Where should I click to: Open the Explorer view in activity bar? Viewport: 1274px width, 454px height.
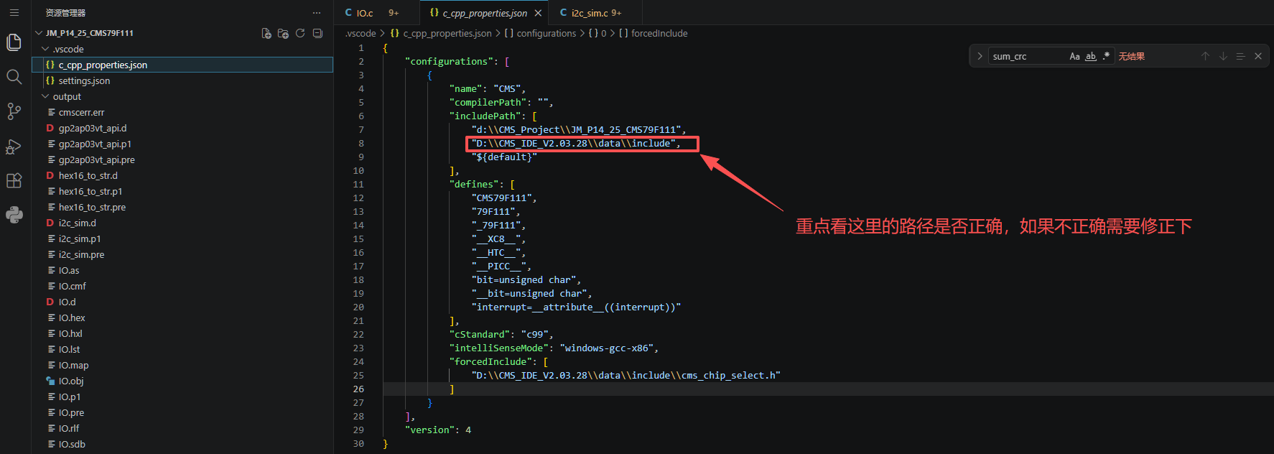click(x=14, y=42)
